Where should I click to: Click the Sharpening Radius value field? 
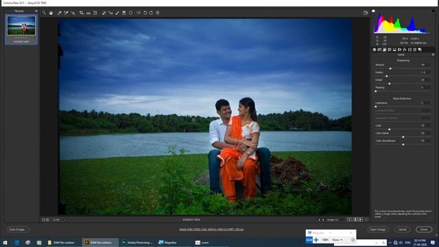click(x=425, y=72)
